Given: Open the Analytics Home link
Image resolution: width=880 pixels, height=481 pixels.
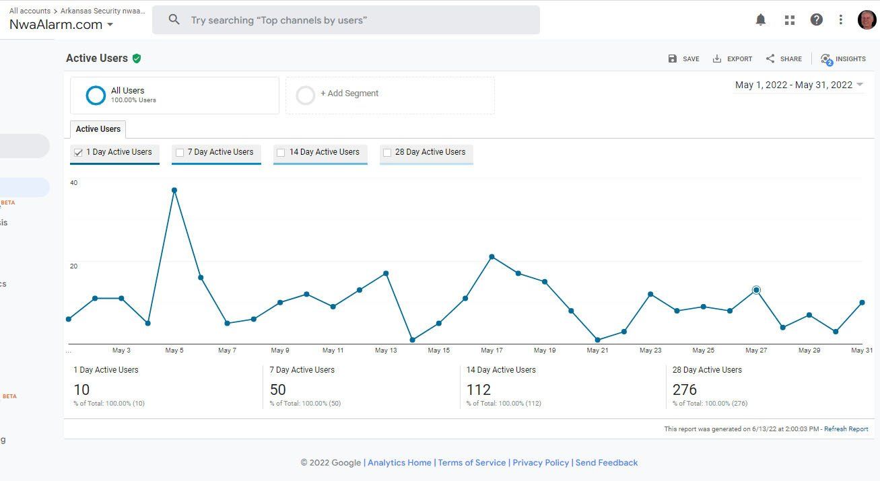Looking at the screenshot, I should click(x=399, y=463).
